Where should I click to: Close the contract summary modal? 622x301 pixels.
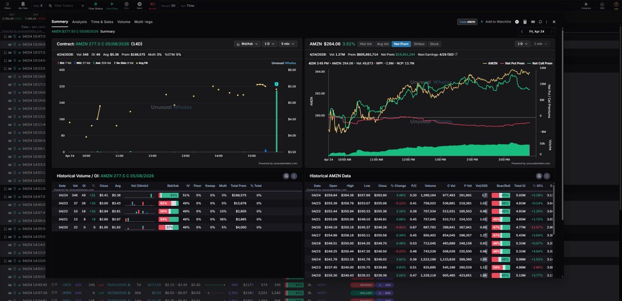coord(554,22)
